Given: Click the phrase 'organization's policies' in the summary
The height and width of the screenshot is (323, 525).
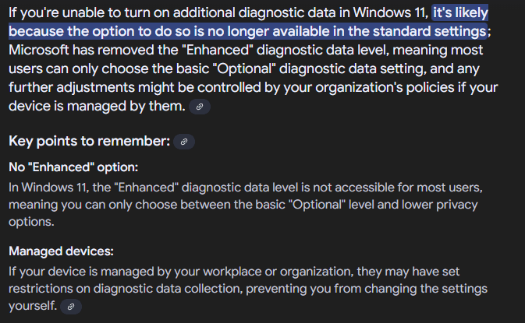Looking at the screenshot, I should [x=385, y=87].
